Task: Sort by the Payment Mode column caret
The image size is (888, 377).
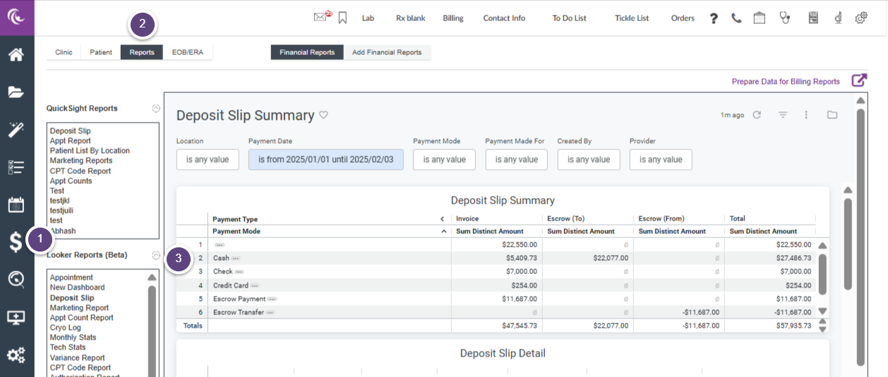Action: pyautogui.click(x=443, y=231)
